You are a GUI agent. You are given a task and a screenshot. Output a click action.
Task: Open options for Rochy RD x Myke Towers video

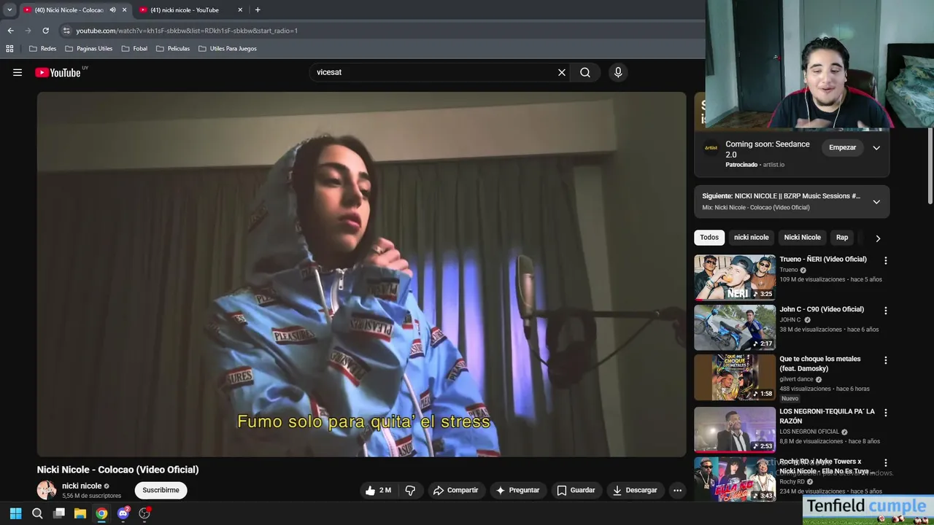tap(886, 463)
